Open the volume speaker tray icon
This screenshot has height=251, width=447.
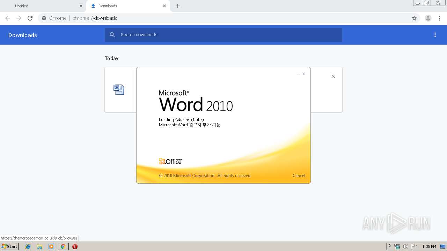click(405, 246)
